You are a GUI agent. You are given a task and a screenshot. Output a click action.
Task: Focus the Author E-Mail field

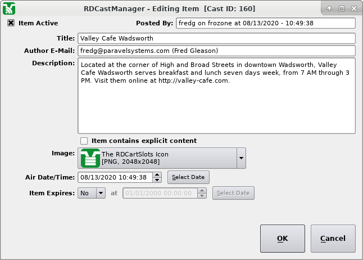point(216,51)
